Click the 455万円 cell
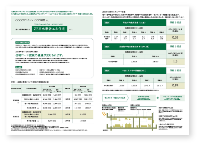 (78, 95)
